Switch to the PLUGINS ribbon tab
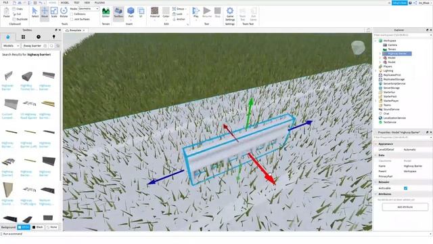Screen dimensions: 433x244 (x=99, y=3)
